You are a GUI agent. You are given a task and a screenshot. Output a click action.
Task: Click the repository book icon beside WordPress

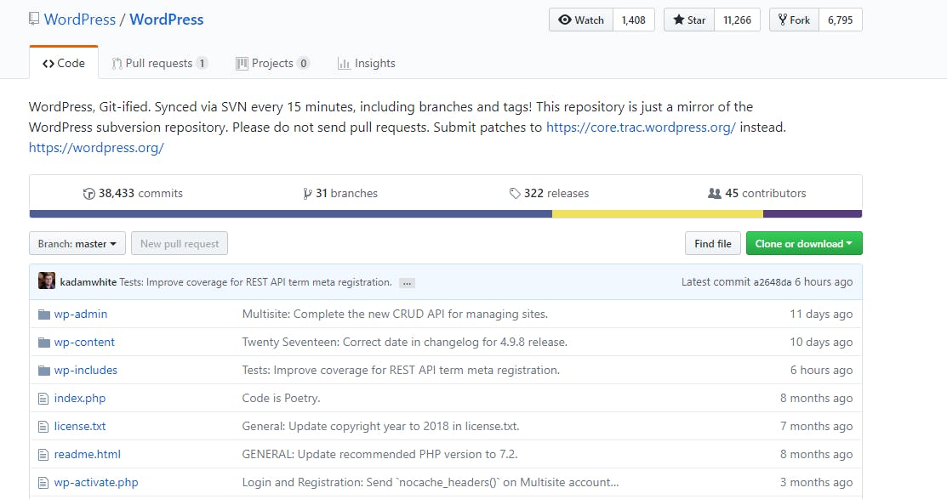click(x=34, y=19)
